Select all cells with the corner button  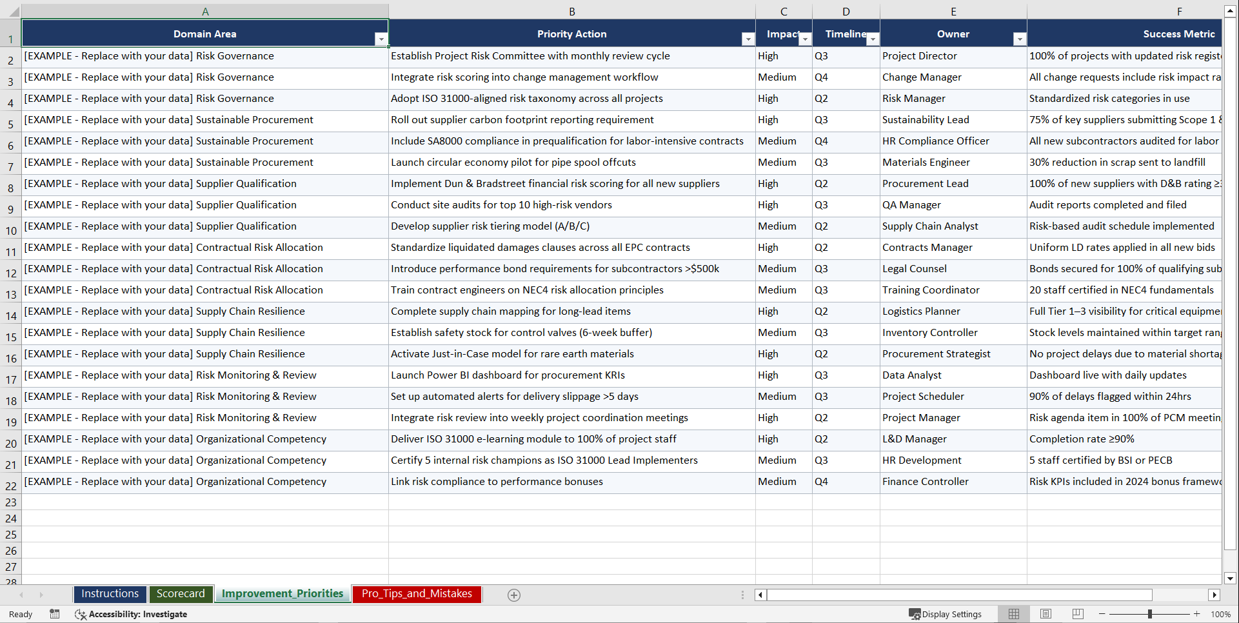click(x=12, y=11)
